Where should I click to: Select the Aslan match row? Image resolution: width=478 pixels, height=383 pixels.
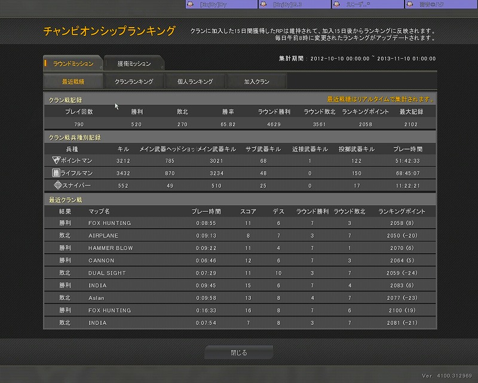239,298
